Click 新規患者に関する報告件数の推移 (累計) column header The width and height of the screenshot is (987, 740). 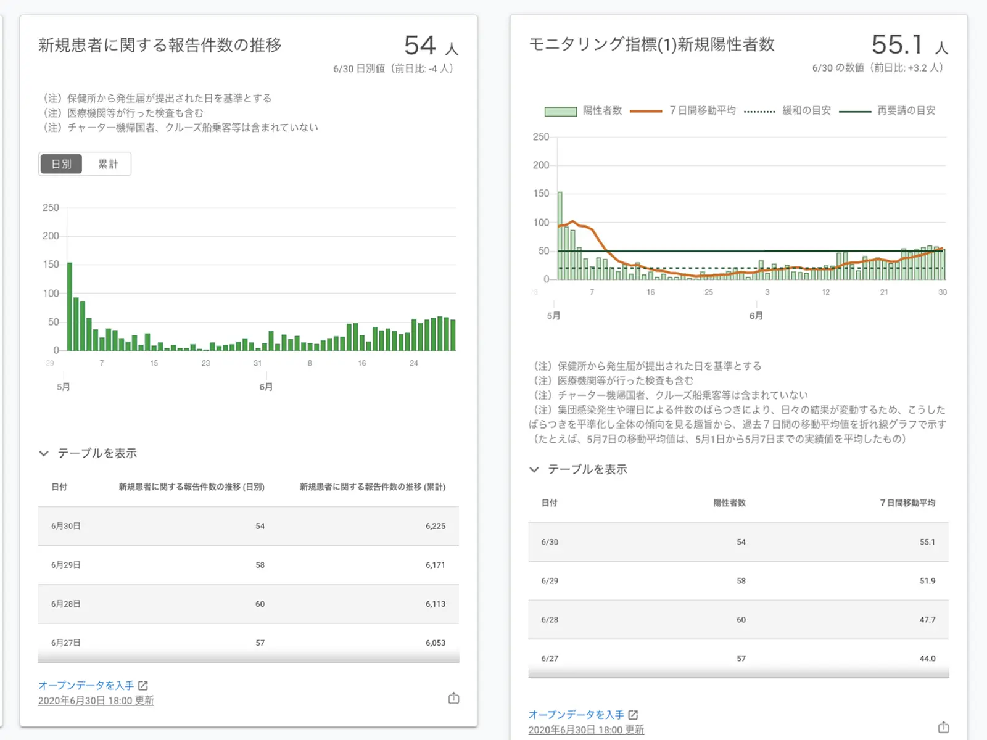click(x=373, y=487)
